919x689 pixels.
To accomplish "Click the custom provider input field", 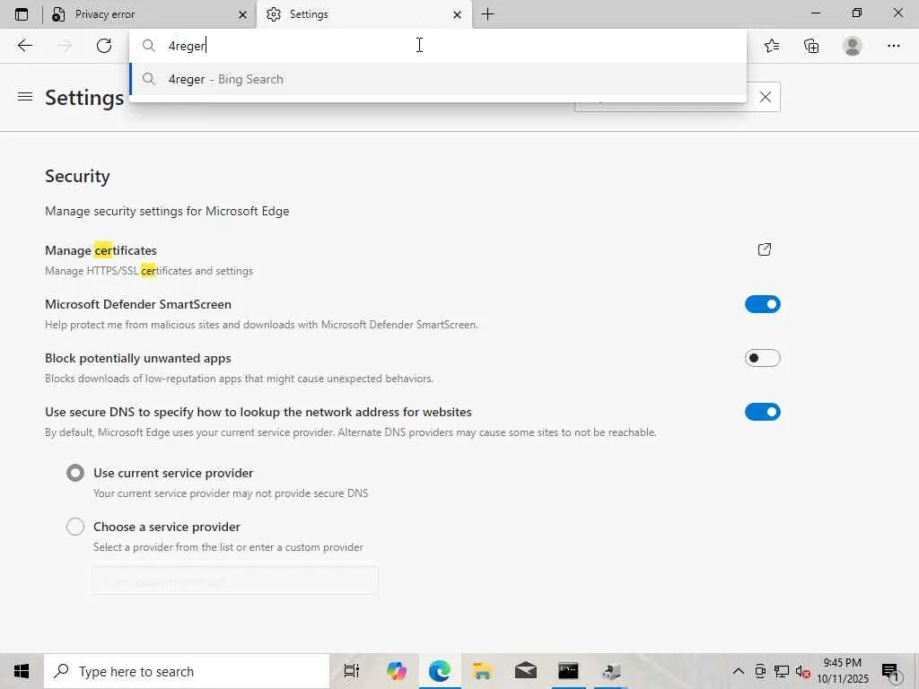I will (x=235, y=580).
